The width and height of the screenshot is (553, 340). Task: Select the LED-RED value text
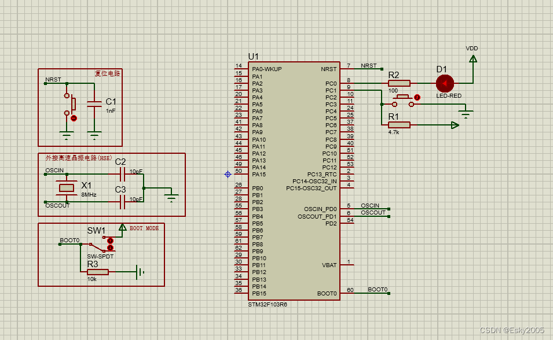click(449, 95)
